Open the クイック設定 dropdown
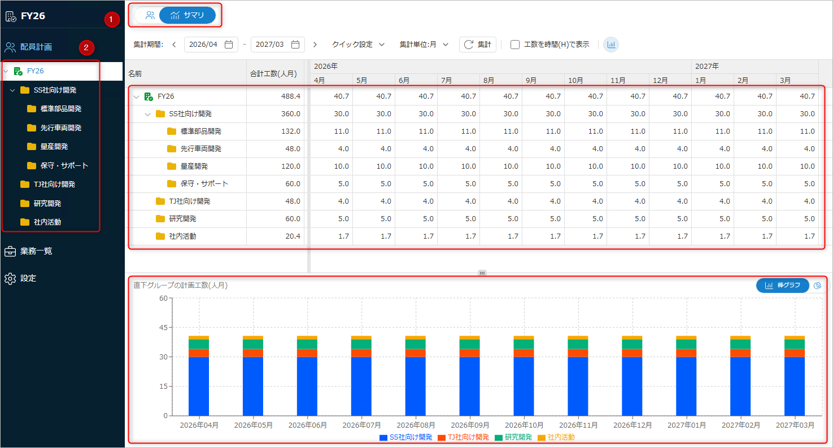Image resolution: width=833 pixels, height=448 pixels. pos(358,45)
